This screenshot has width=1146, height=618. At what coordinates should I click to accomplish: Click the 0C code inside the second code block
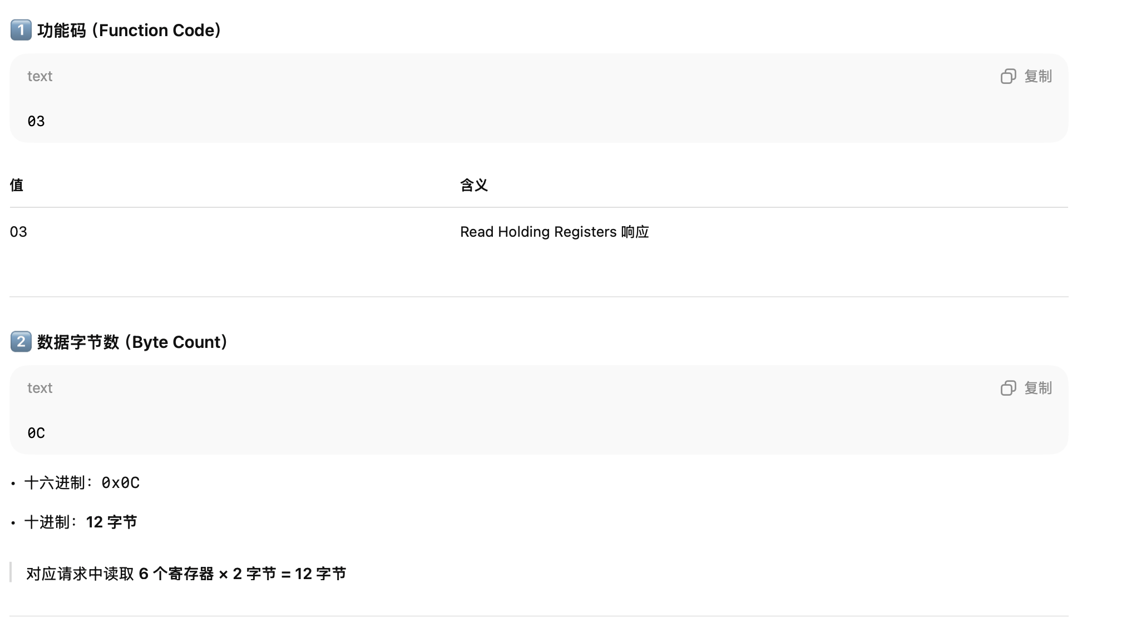click(x=36, y=433)
